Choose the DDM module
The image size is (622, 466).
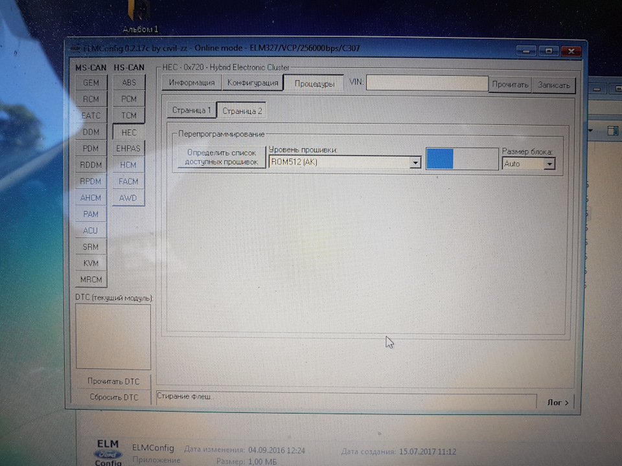click(91, 132)
